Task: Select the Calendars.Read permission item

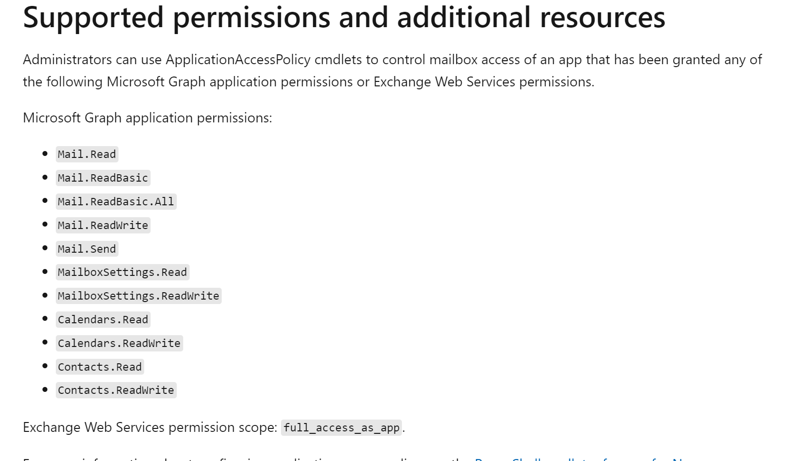Action: pyautogui.click(x=103, y=320)
